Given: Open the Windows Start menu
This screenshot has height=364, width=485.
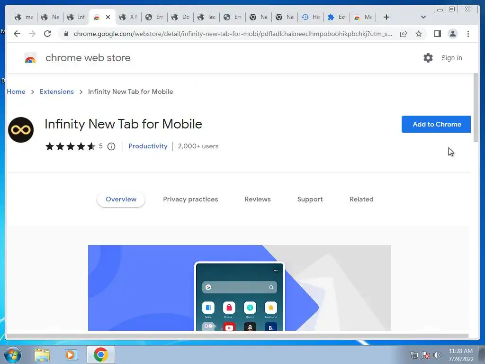Looking at the screenshot, I should [x=13, y=355].
